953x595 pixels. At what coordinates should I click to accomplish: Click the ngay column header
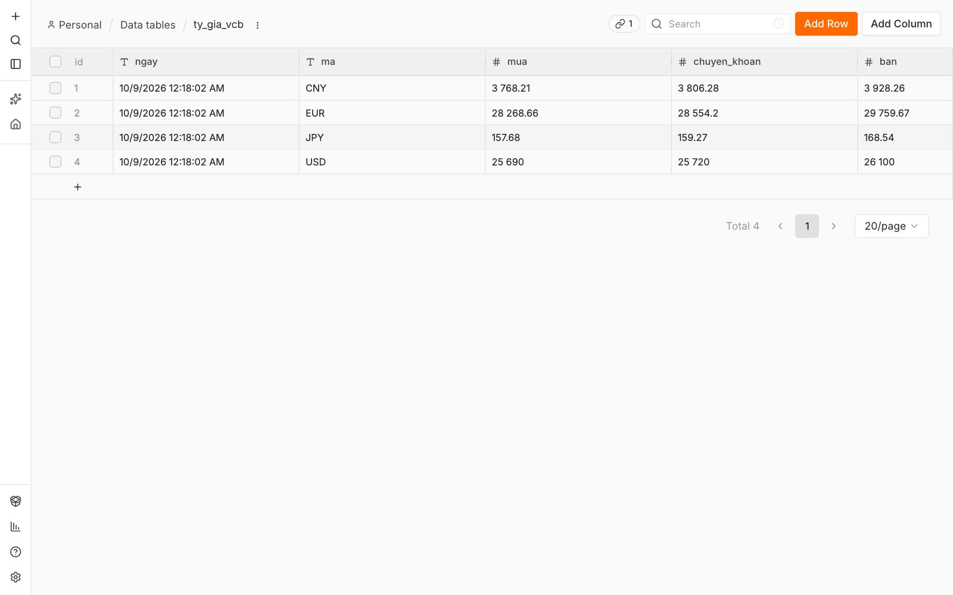(x=206, y=62)
